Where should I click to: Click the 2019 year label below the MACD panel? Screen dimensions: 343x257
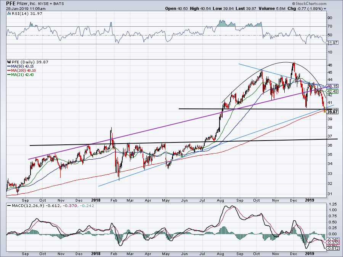(309, 254)
